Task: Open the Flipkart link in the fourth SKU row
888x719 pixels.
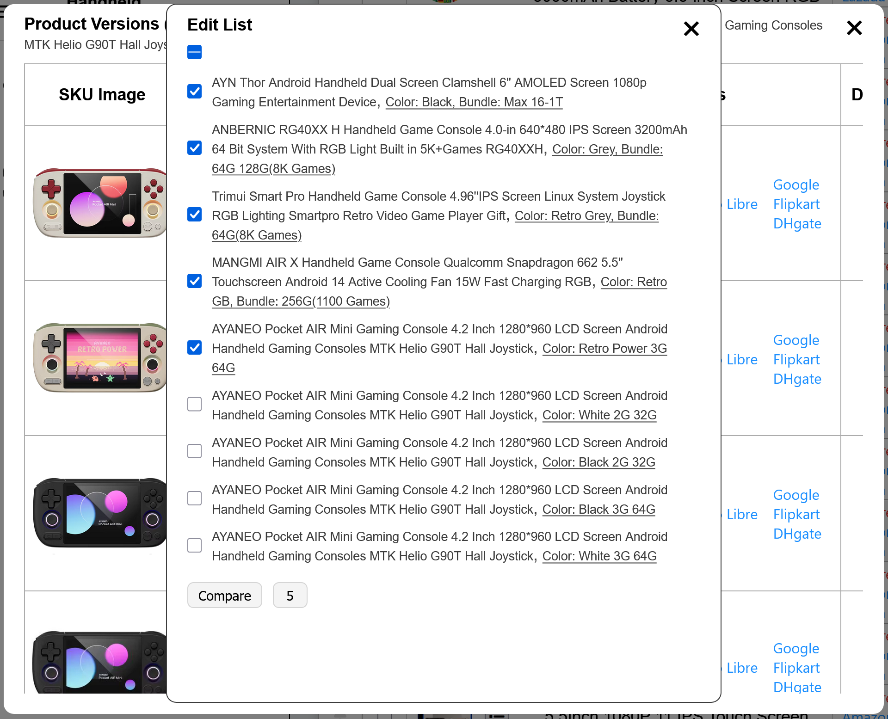Action: (796, 668)
